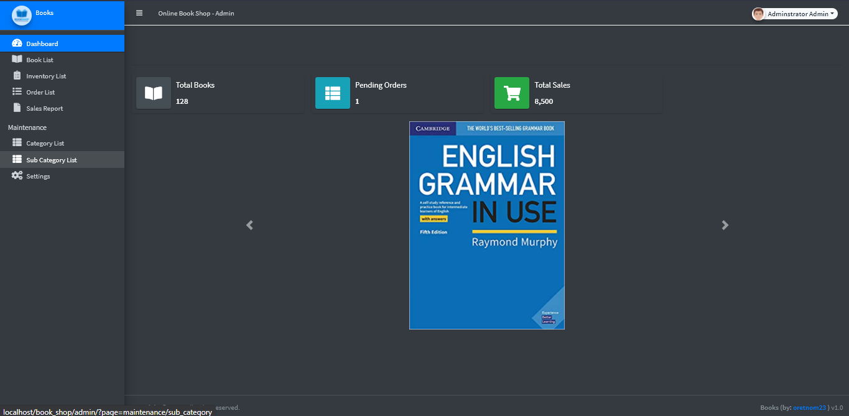Click the 128 books count value
This screenshot has height=416, width=849.
click(x=182, y=101)
